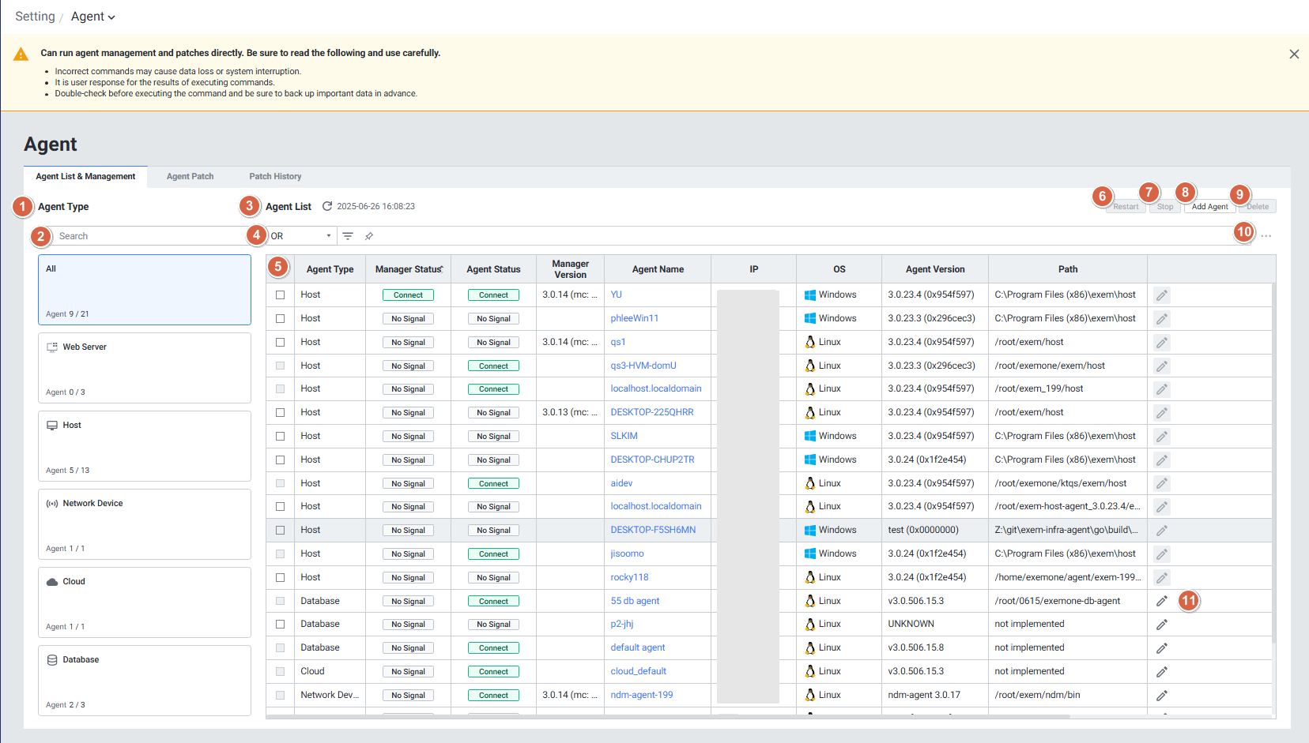Click edit pencil for cloud_default row

click(1161, 672)
